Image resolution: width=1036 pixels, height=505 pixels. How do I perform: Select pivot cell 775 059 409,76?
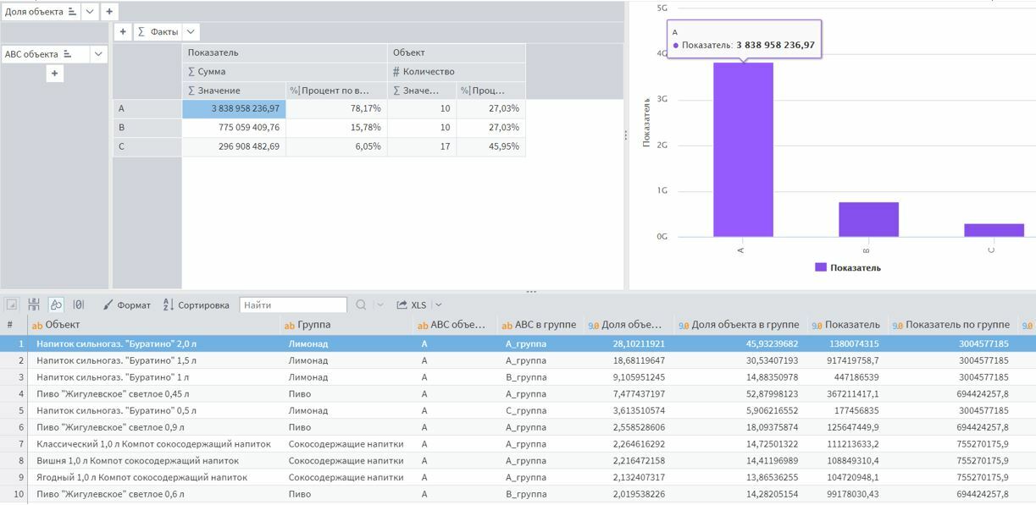pyautogui.click(x=234, y=128)
